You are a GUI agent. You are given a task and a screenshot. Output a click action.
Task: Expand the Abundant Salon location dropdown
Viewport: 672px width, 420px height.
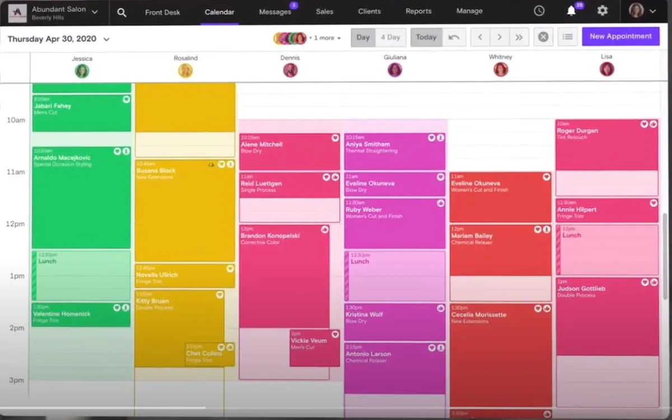click(x=95, y=12)
